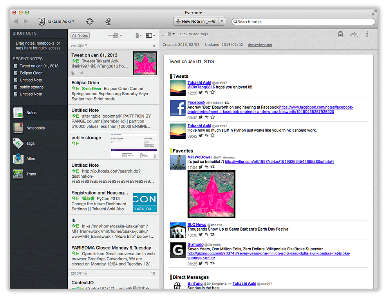The image size is (387, 302).
Task: Open the Facebook account link in Tweets
Action: pyautogui.click(x=196, y=102)
